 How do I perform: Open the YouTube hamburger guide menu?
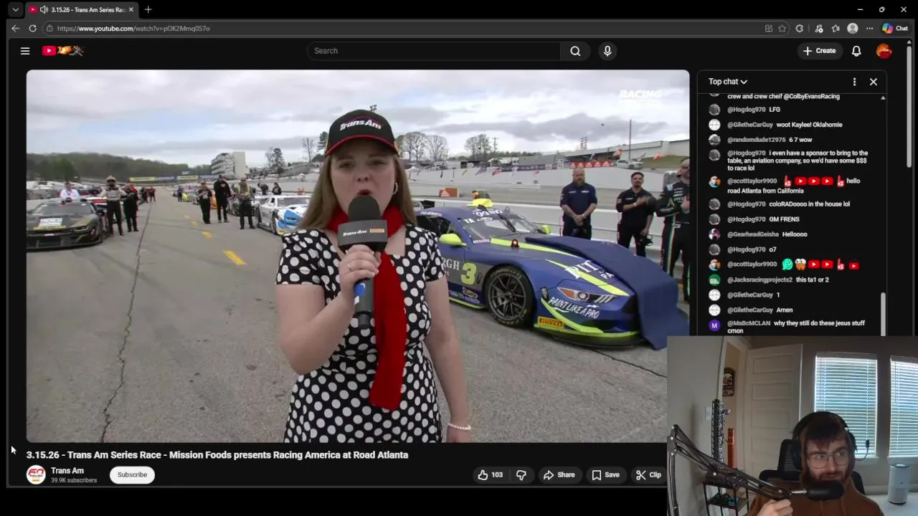[25, 51]
